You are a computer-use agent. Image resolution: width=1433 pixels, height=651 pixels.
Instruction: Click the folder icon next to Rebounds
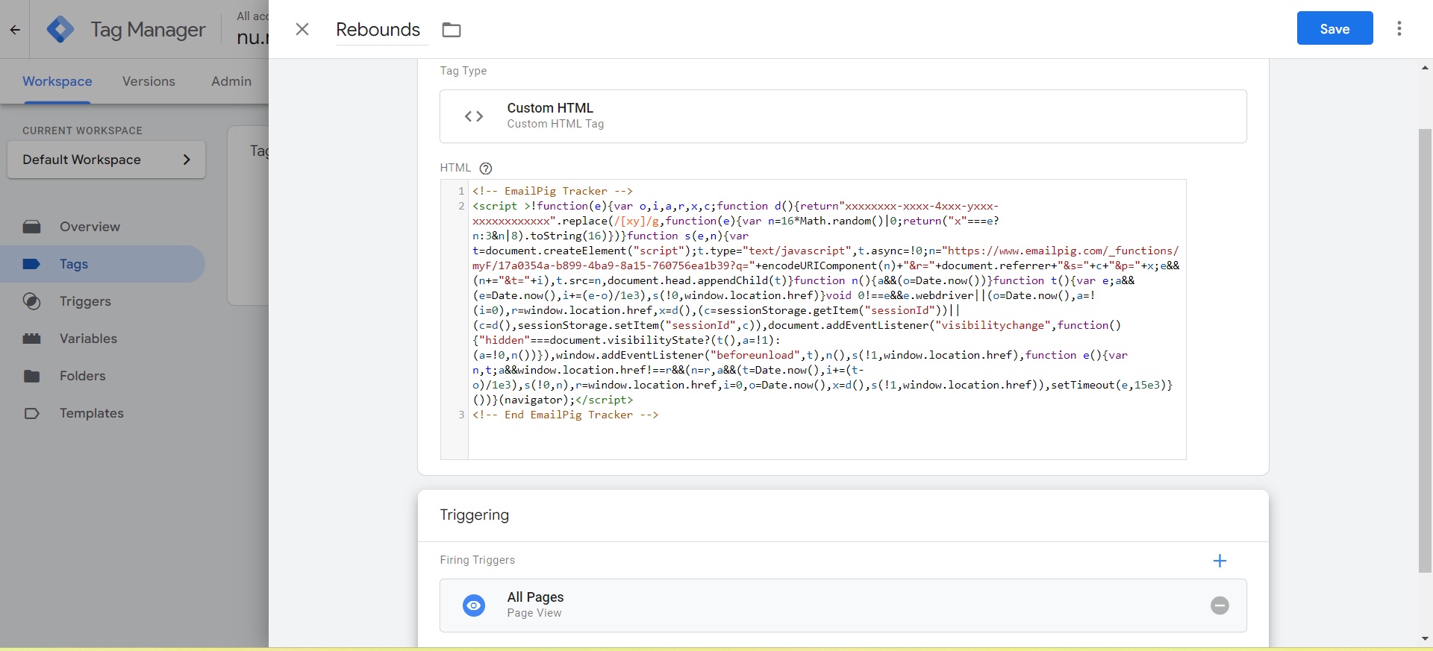pos(452,30)
